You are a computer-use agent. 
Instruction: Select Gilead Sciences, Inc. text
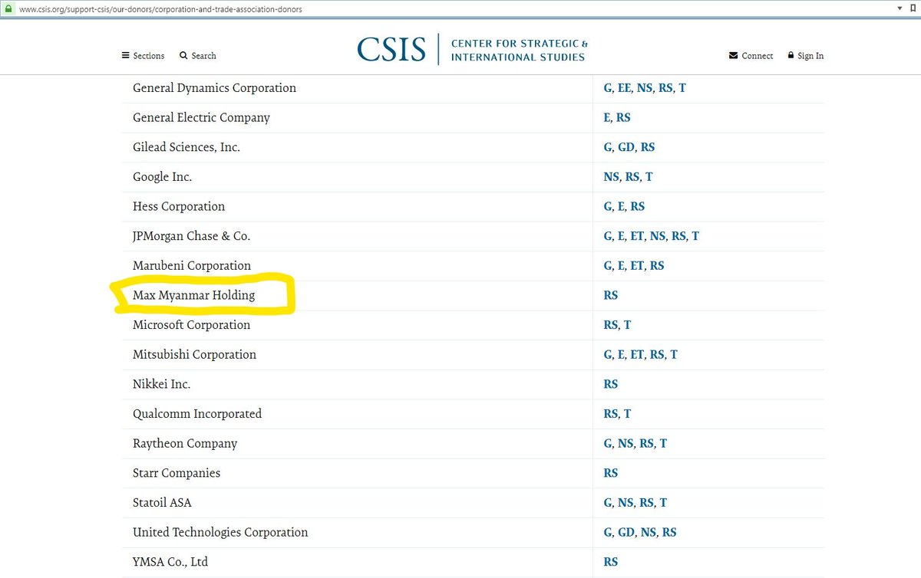[x=187, y=147]
